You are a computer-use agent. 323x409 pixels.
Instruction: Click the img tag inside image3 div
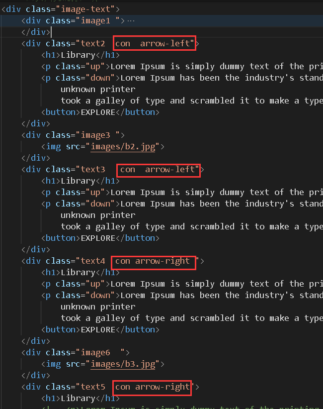tap(54, 146)
